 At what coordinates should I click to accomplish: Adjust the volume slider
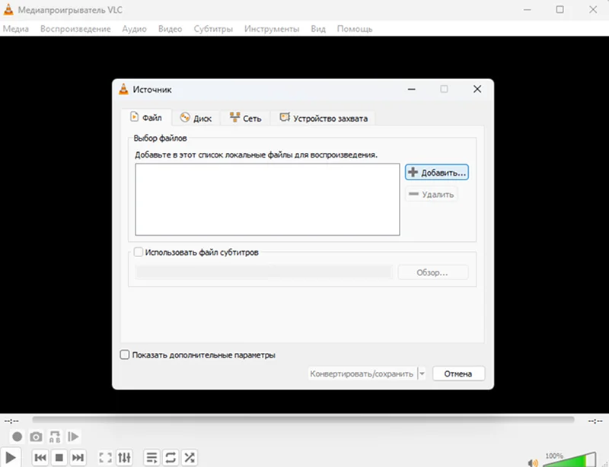(x=570, y=459)
